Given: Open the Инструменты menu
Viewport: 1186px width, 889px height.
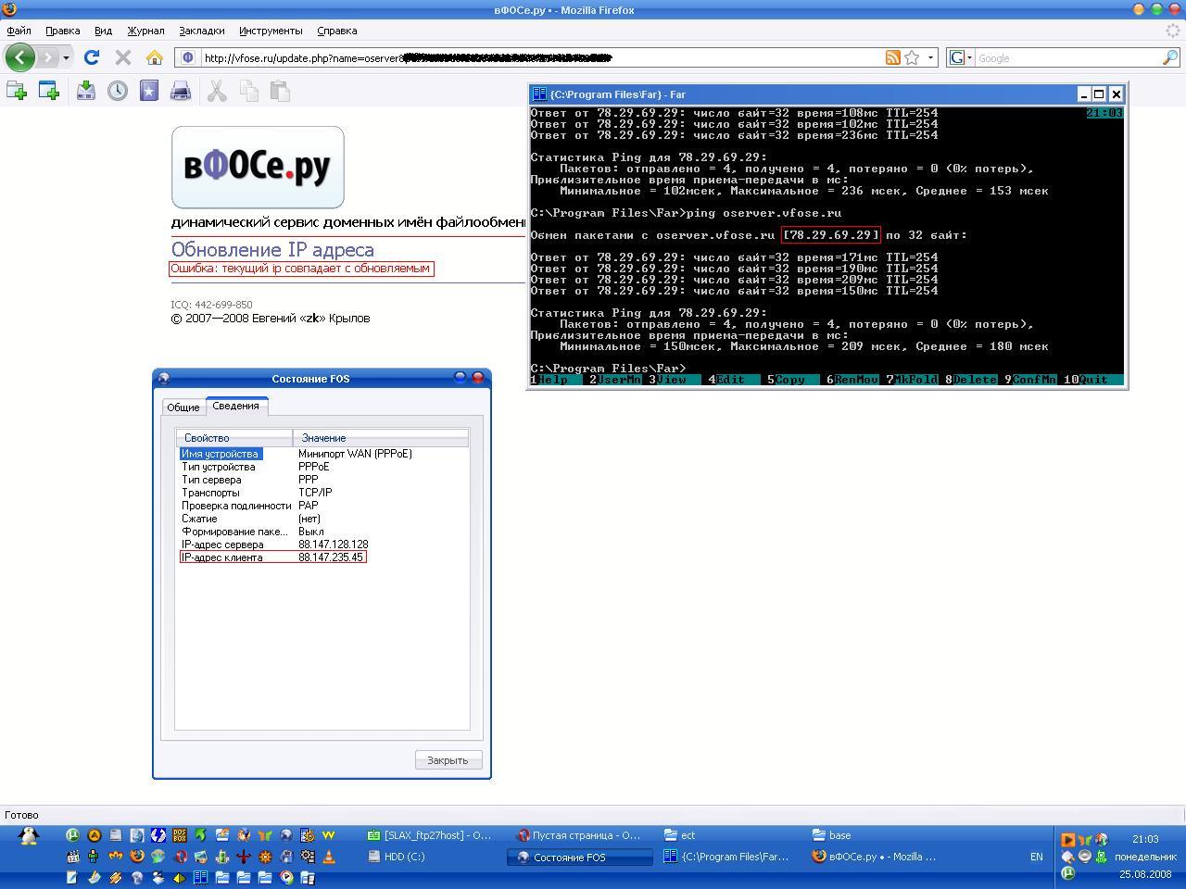Looking at the screenshot, I should point(270,31).
